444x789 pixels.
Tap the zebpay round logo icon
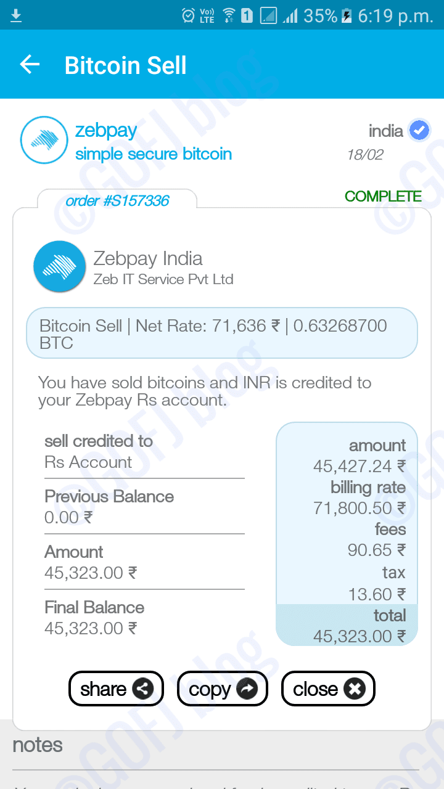[x=44, y=141]
